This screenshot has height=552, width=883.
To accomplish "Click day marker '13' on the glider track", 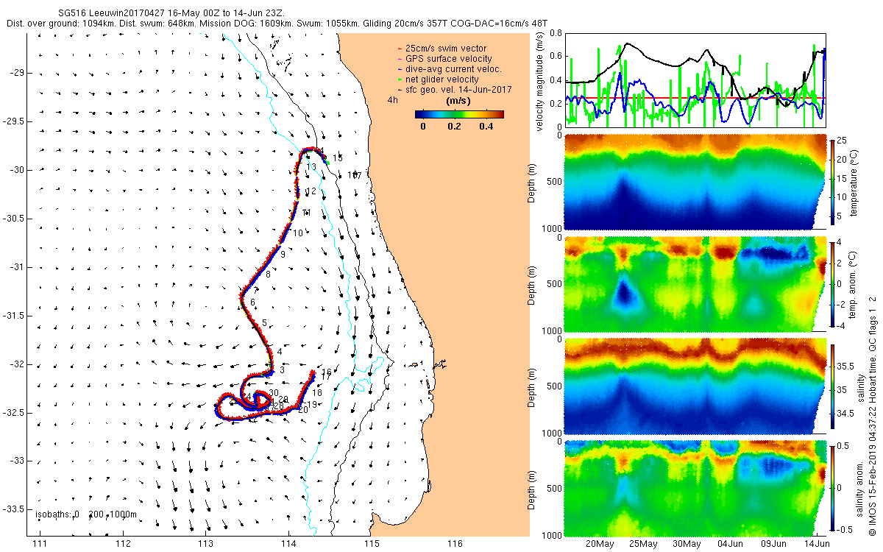I will 311,168.
